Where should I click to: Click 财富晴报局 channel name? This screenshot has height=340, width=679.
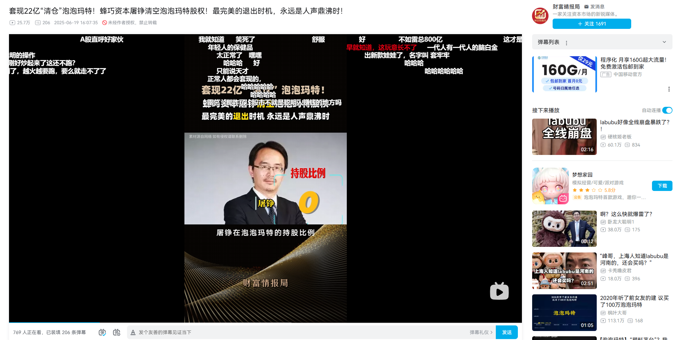point(566,7)
